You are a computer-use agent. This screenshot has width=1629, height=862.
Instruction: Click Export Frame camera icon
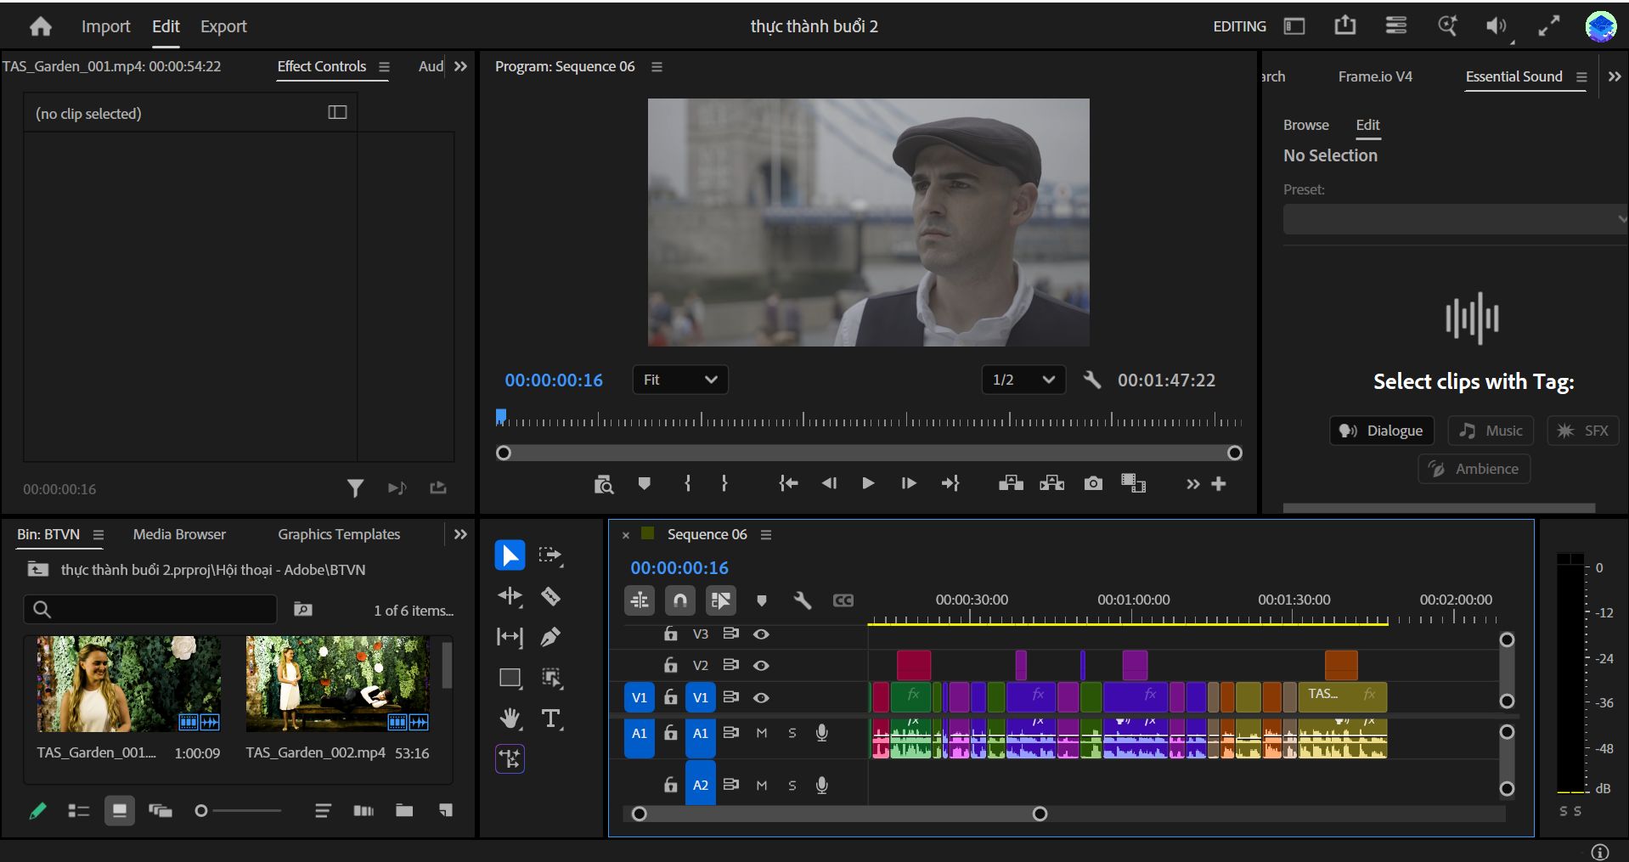pyautogui.click(x=1093, y=483)
